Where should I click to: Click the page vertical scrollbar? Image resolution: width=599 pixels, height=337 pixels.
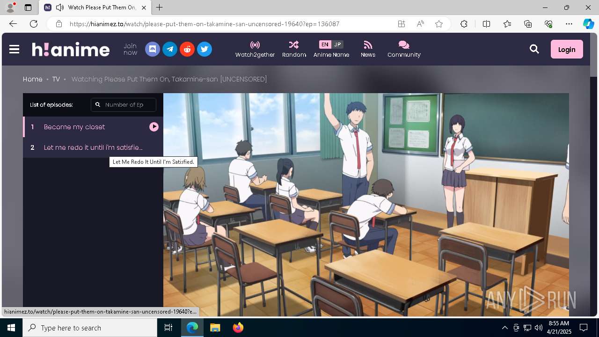(593, 174)
